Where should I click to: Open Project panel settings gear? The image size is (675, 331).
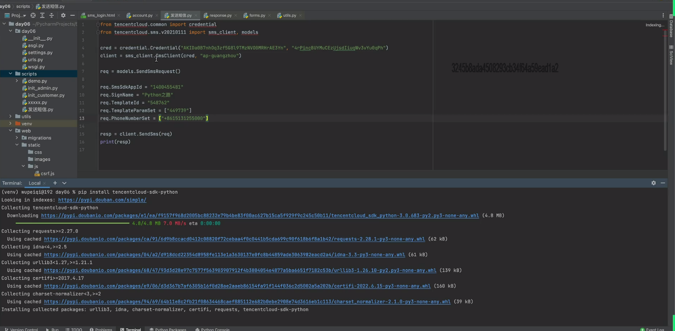coord(63,15)
